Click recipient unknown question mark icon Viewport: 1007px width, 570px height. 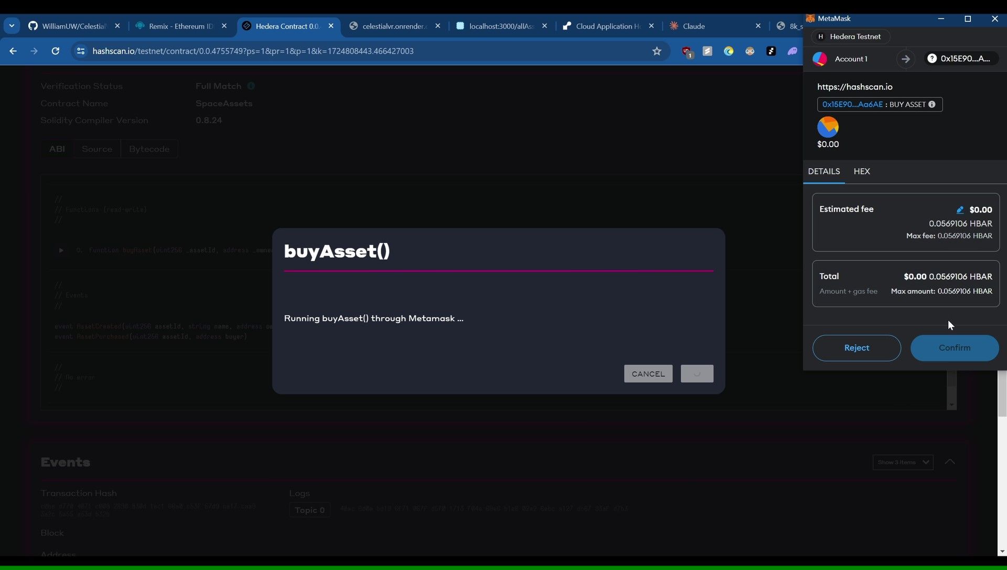932,59
